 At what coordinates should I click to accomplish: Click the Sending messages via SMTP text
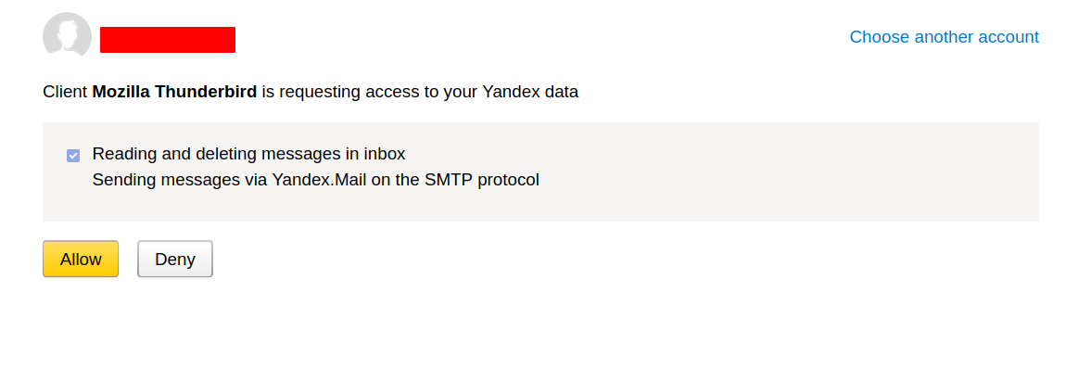pyautogui.click(x=316, y=180)
